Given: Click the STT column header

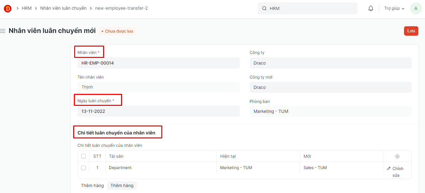Looking at the screenshot, I should [x=97, y=156].
